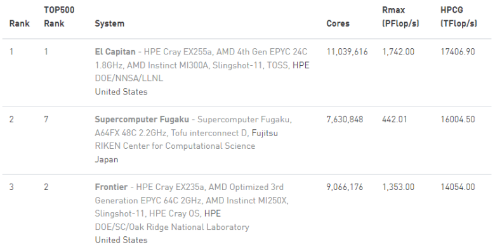
Task: Click the Rmax (PFlop/s) column header
Action: click(400, 16)
